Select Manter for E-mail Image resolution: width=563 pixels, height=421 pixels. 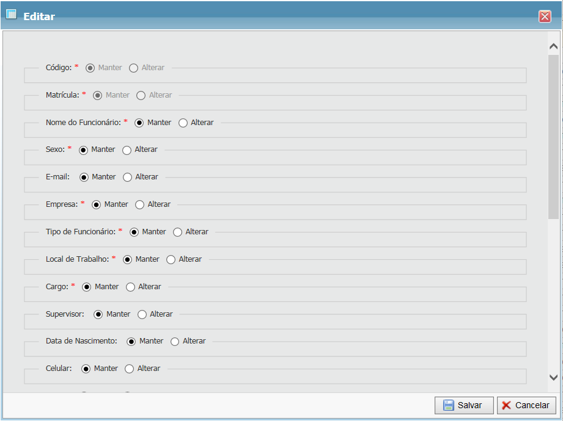point(84,178)
